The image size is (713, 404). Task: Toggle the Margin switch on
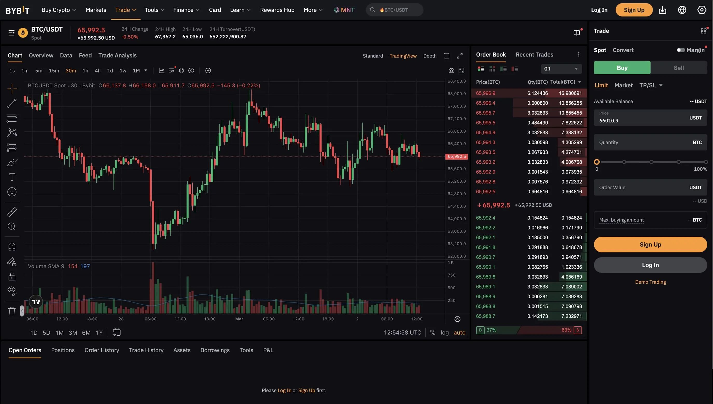(681, 50)
